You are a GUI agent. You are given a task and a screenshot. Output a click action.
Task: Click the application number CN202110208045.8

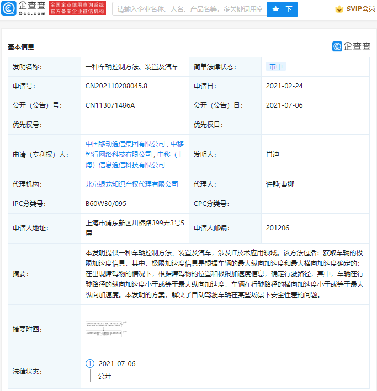coord(116,86)
